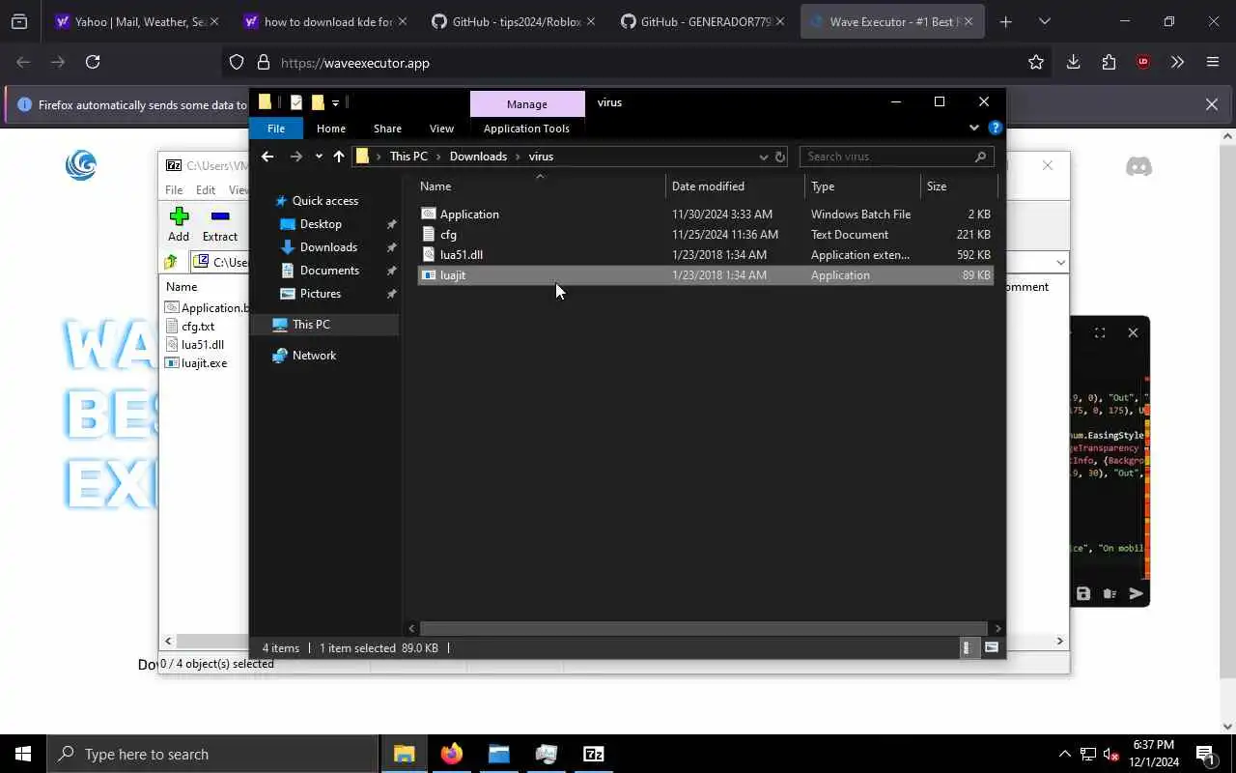Click Add icon in the 7-Zip toolbar

(179, 216)
